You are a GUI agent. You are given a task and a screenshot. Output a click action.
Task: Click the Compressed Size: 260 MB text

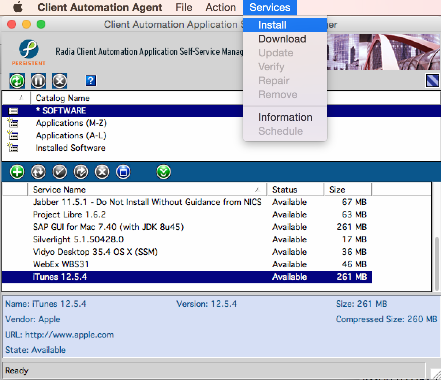386,319
